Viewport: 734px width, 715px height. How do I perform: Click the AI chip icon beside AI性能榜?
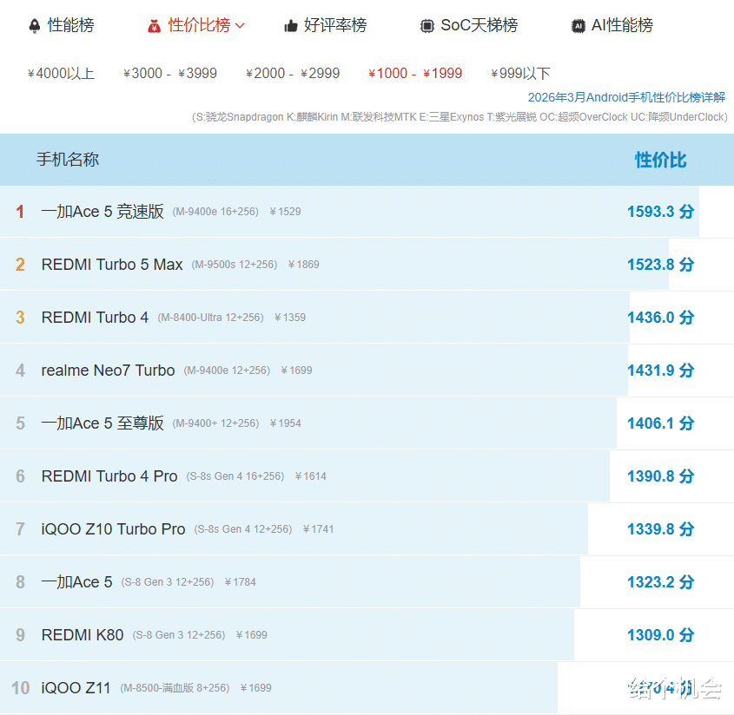(x=579, y=26)
